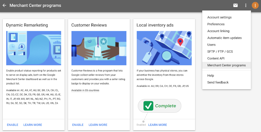The height and width of the screenshot is (132, 261).
Task: Click Available in 85 countries link
Action: 85,90
